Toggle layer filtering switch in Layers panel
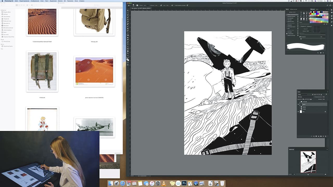The height and width of the screenshot is (187, 333). (326, 94)
